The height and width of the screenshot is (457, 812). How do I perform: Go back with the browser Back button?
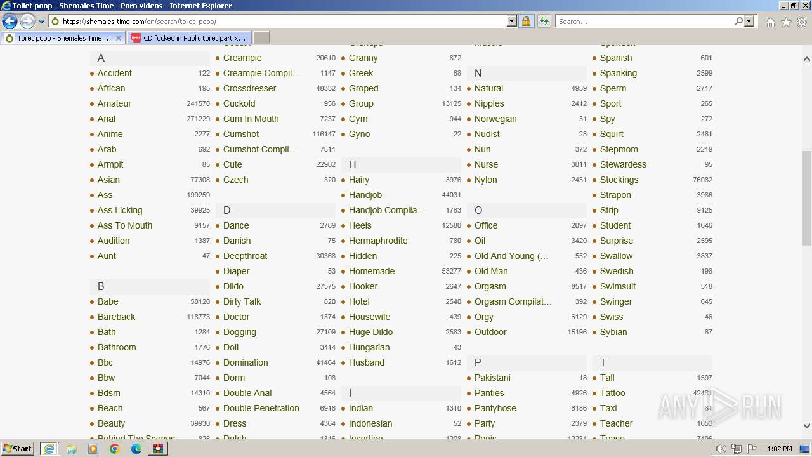10,22
